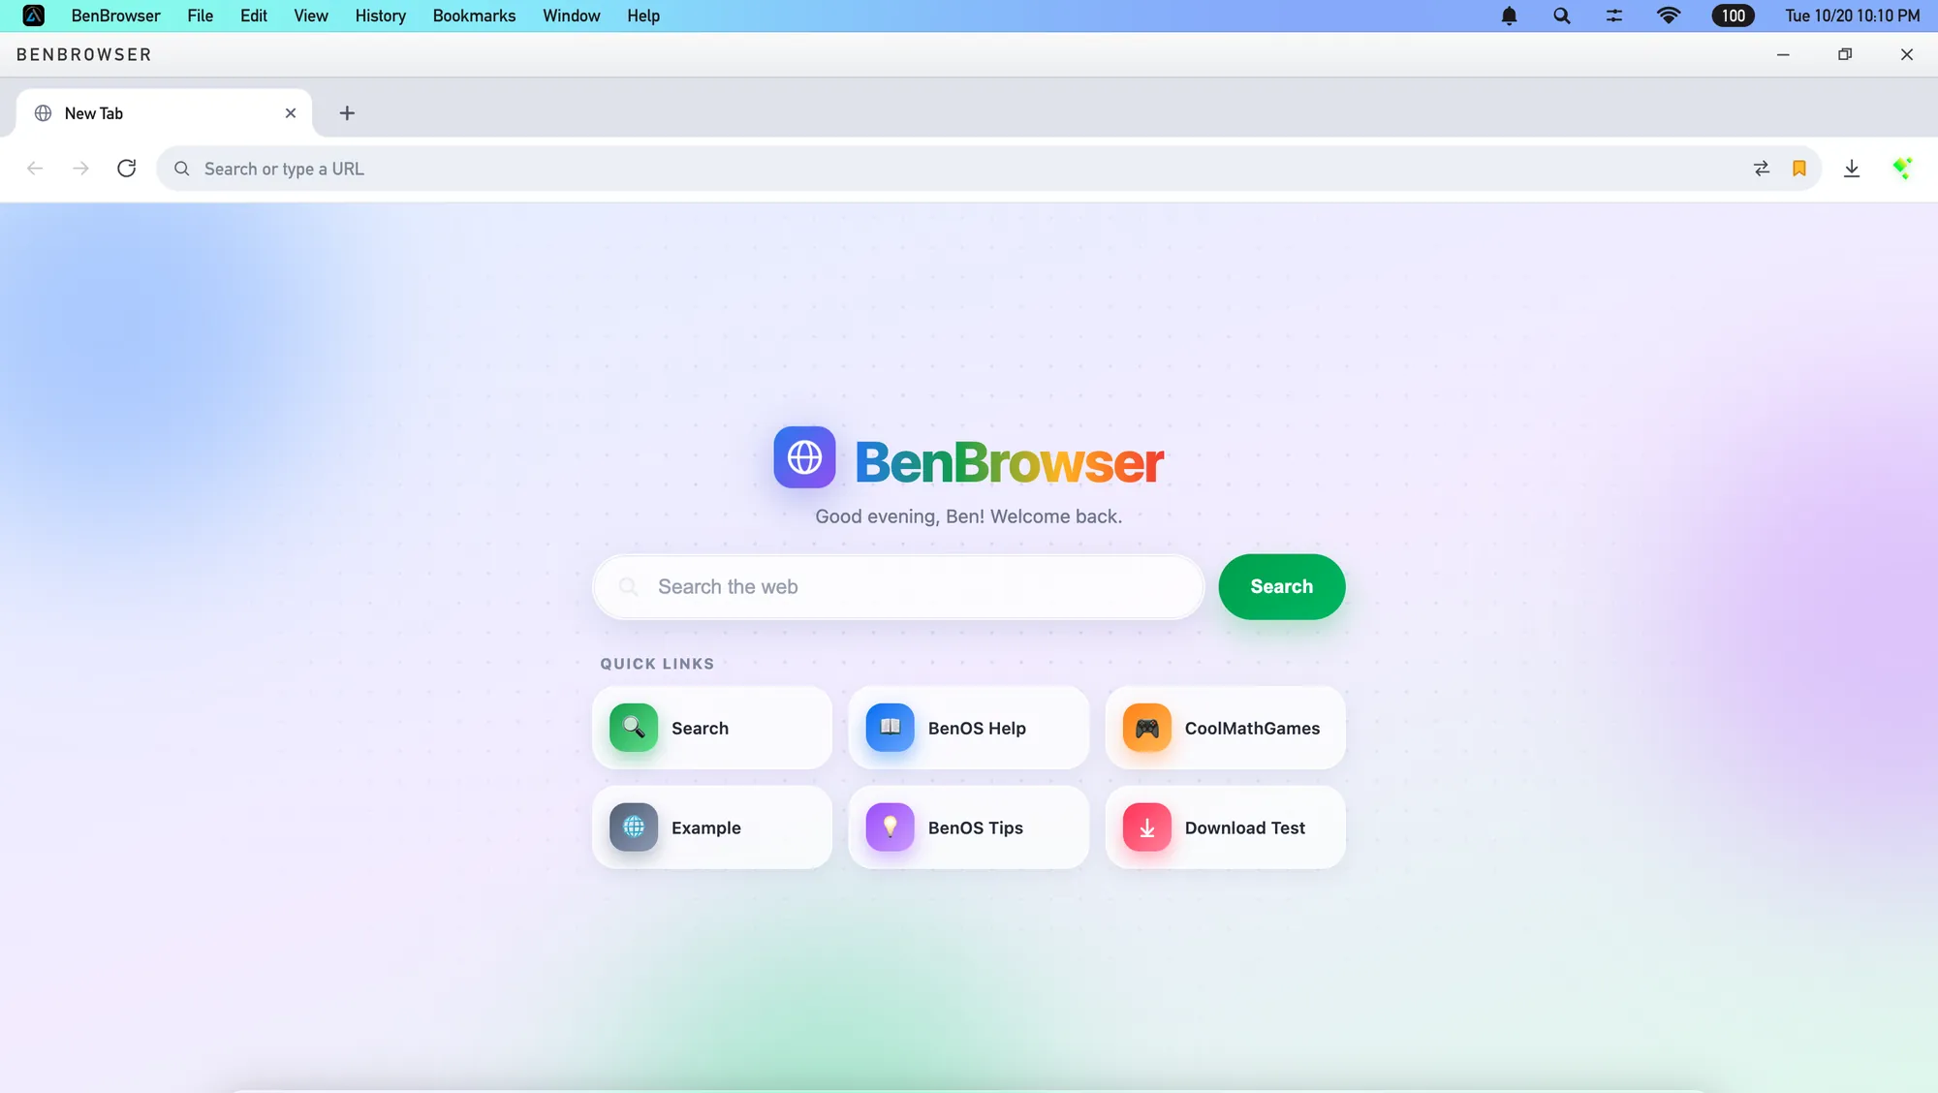Click the BenBrowser globe logo icon
The image size is (1938, 1093).
[804, 457]
